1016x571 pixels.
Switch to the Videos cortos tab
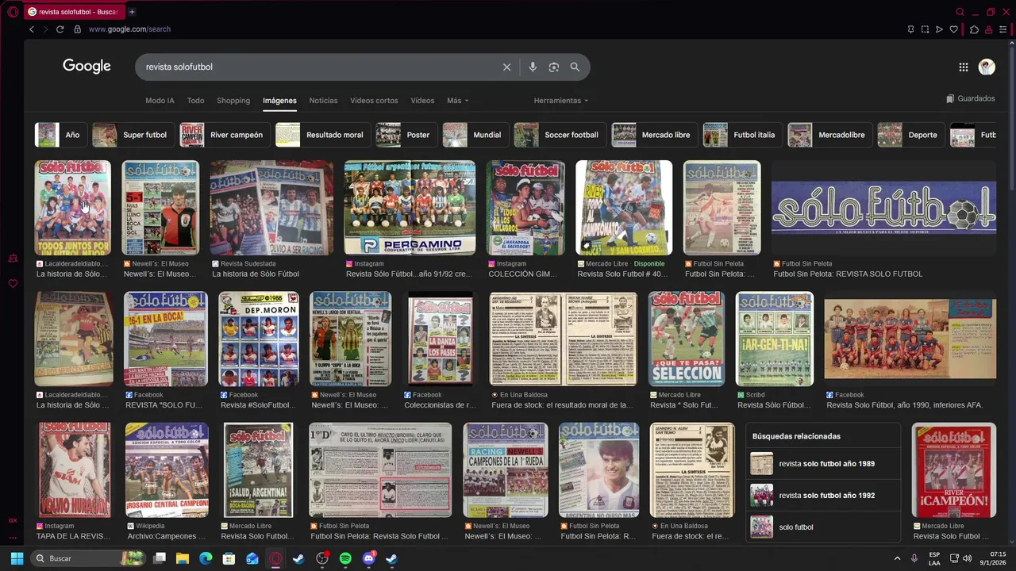[x=374, y=101]
